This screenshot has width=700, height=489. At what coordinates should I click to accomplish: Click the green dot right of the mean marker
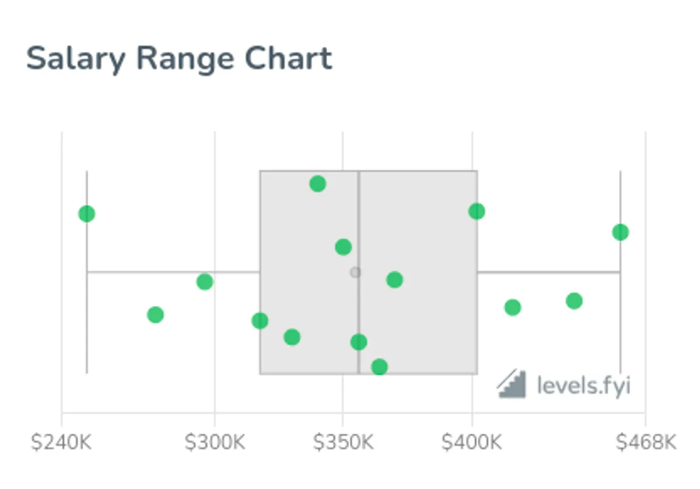tap(395, 280)
